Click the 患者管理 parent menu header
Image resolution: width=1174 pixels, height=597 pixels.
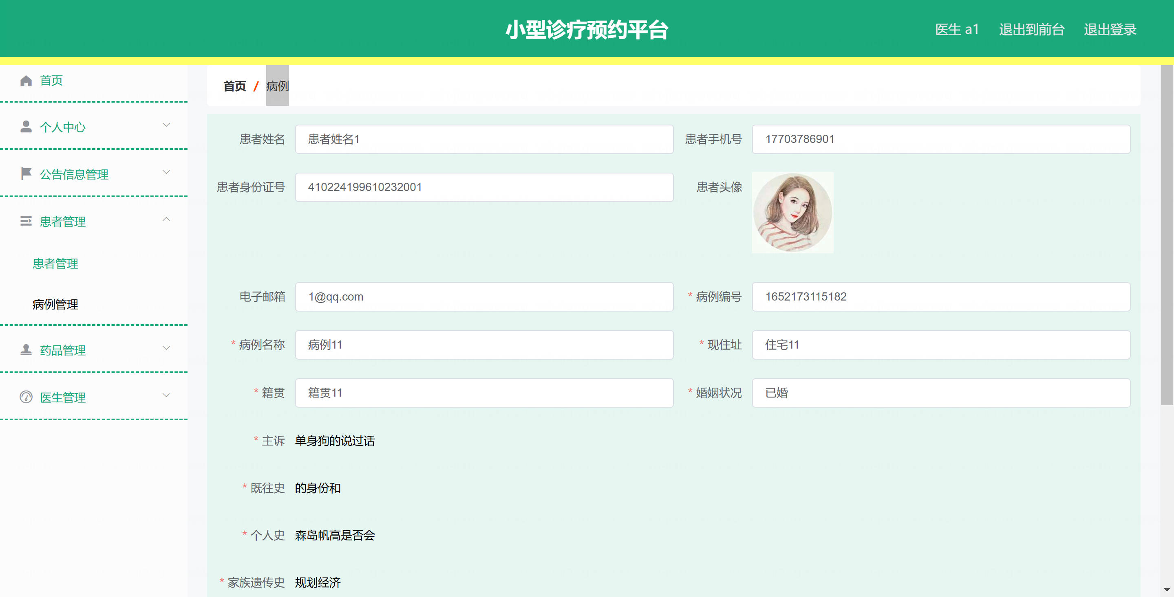pyautogui.click(x=94, y=221)
